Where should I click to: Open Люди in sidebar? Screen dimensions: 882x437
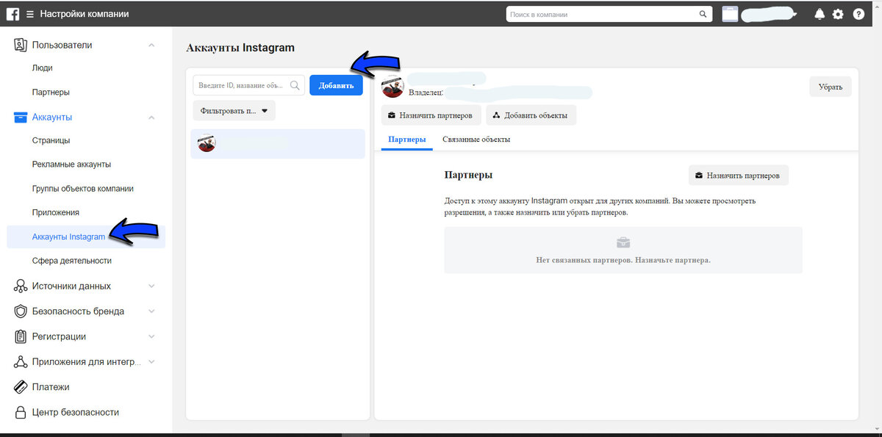point(43,68)
